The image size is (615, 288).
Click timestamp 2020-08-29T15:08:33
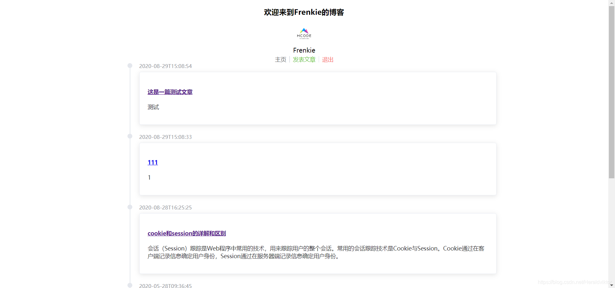tap(165, 137)
